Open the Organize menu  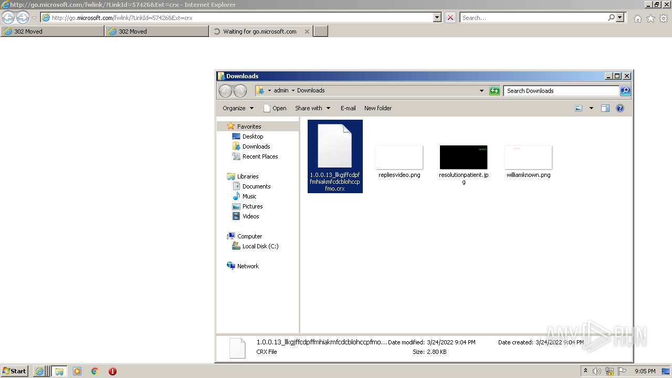tap(238, 108)
